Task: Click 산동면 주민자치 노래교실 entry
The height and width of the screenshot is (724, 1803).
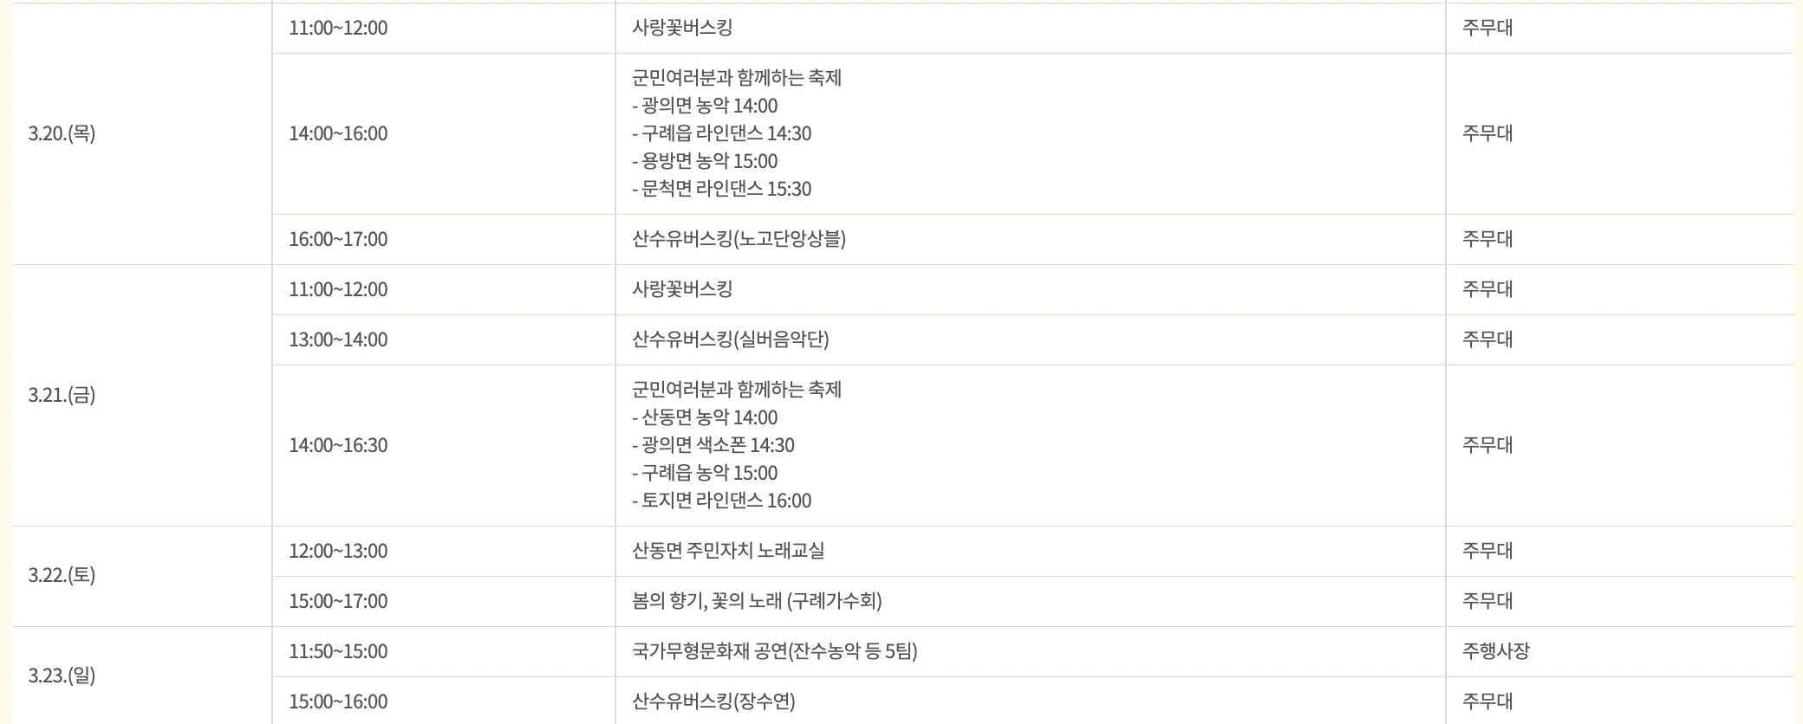Action: click(728, 551)
